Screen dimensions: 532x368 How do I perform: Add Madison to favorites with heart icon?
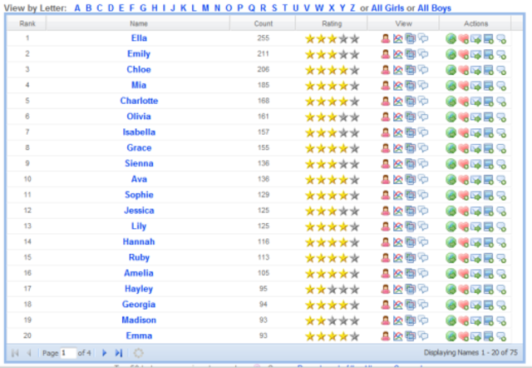[464, 321]
